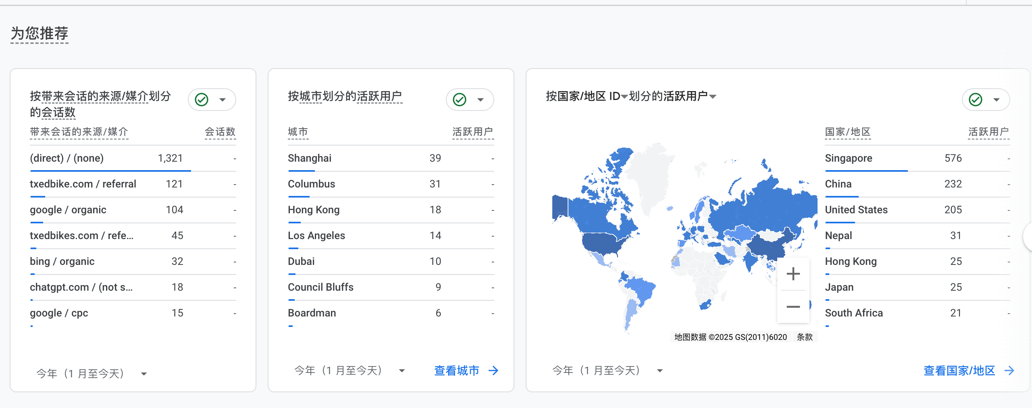Click arrow icon next to 查看城市

tap(493, 371)
